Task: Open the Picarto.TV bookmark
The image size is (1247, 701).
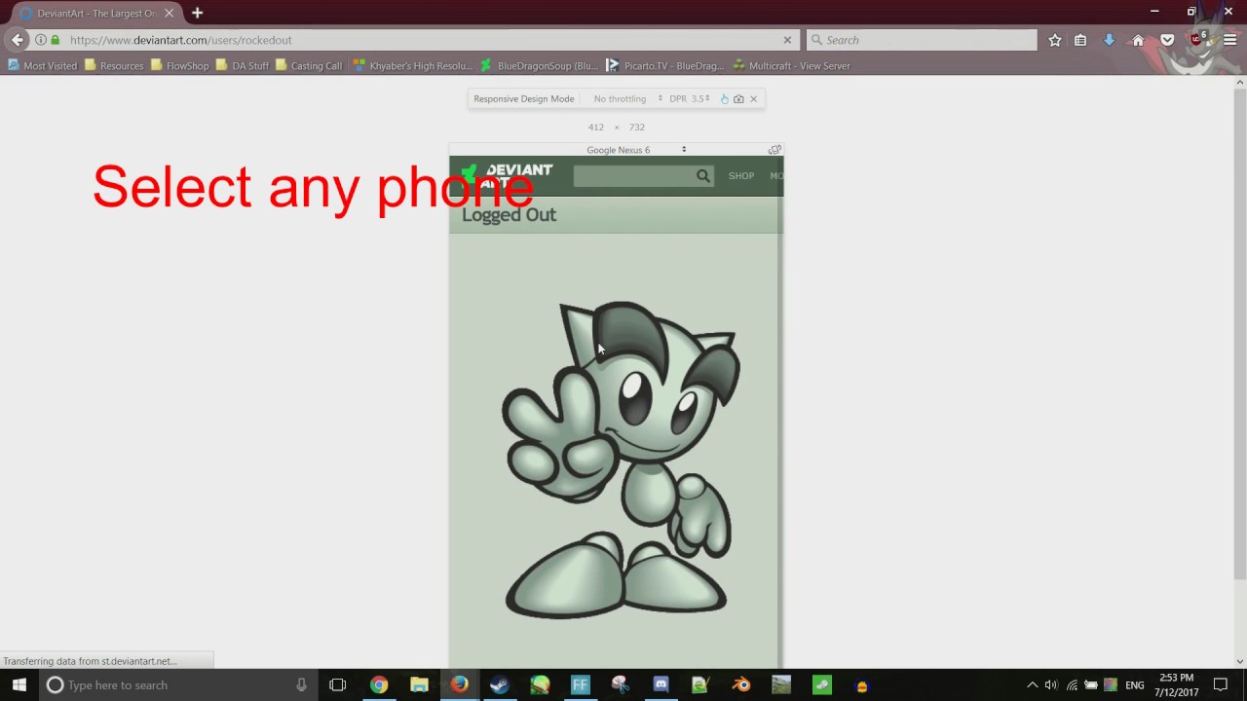Action: click(664, 66)
